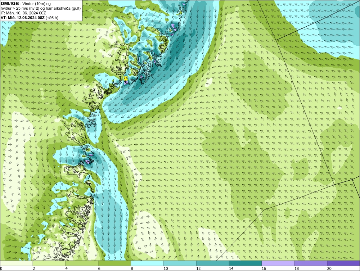Click the initial time line IT: Mán. 10. 06. 2024 00Z

[x=23, y=13]
